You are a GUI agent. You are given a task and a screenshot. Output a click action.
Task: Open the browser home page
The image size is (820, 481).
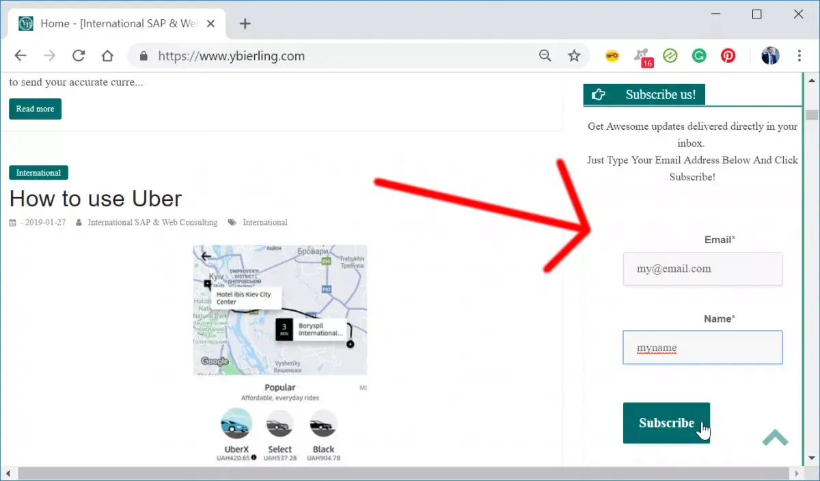pyautogui.click(x=107, y=56)
